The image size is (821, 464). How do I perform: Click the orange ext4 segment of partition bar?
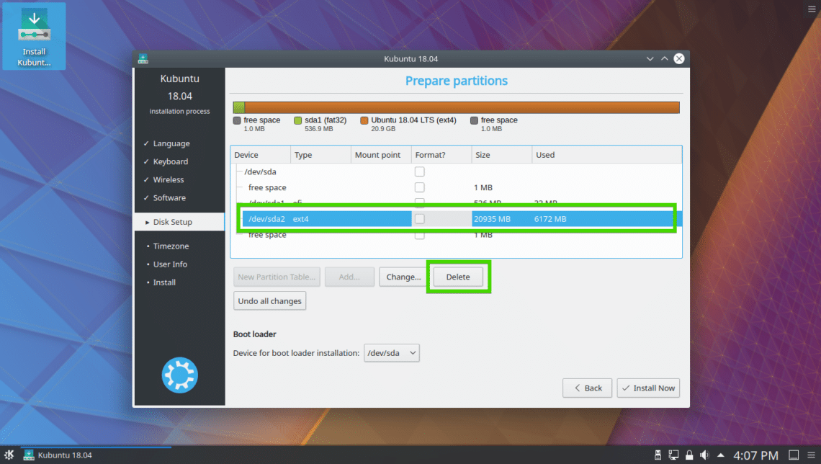click(462, 107)
